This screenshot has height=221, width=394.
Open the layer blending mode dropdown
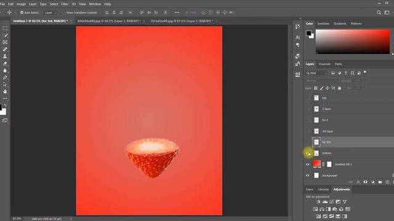pyautogui.click(x=322, y=80)
